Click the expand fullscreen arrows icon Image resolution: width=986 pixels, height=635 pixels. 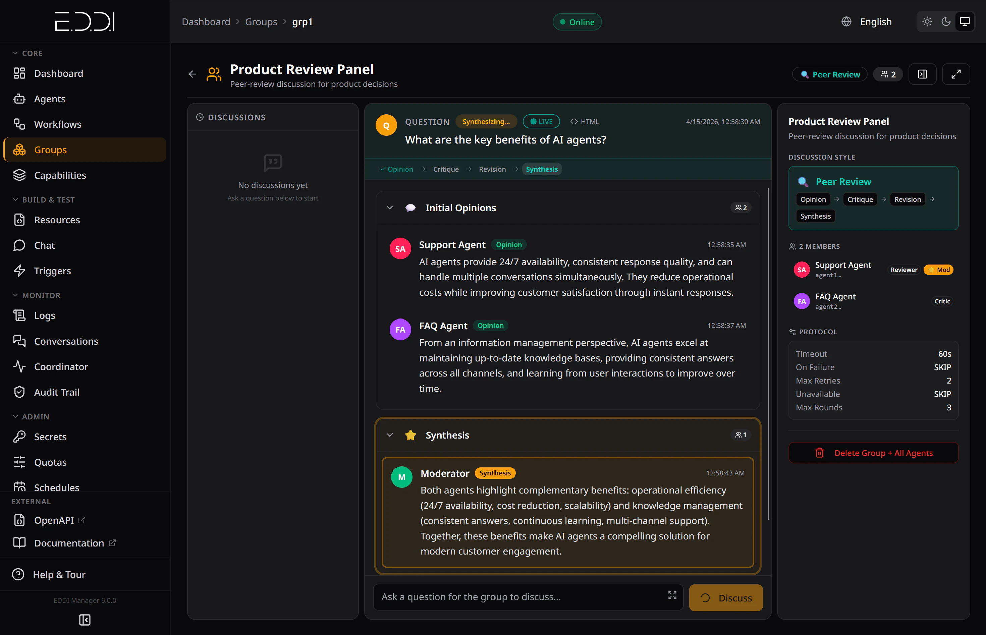click(x=956, y=74)
